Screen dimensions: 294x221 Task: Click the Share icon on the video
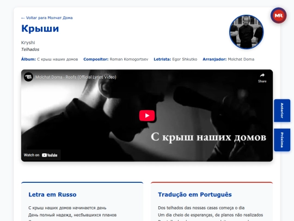tap(262, 77)
